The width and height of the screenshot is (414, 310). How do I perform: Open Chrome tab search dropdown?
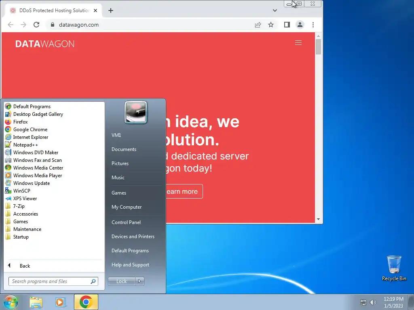275,10
